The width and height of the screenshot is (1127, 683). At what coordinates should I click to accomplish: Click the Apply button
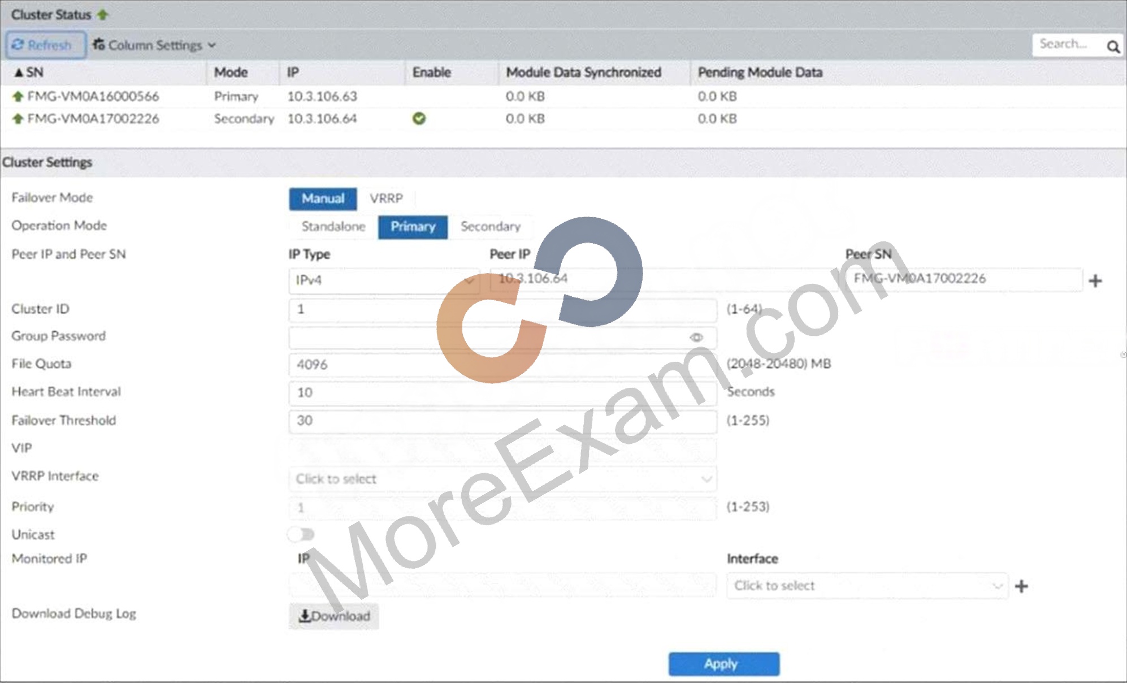click(x=724, y=664)
